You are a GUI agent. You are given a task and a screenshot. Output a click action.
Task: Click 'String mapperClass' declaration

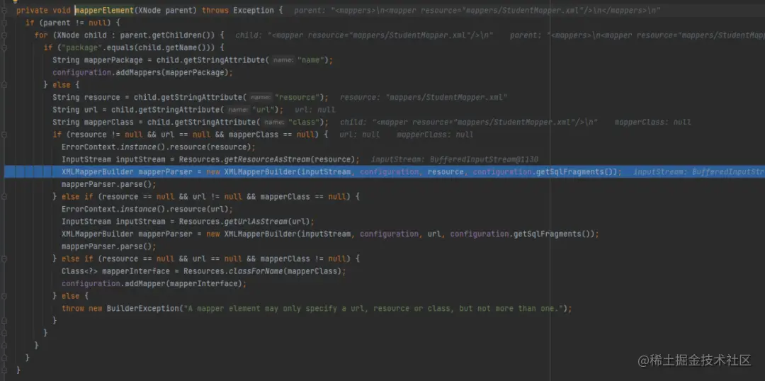pos(93,122)
